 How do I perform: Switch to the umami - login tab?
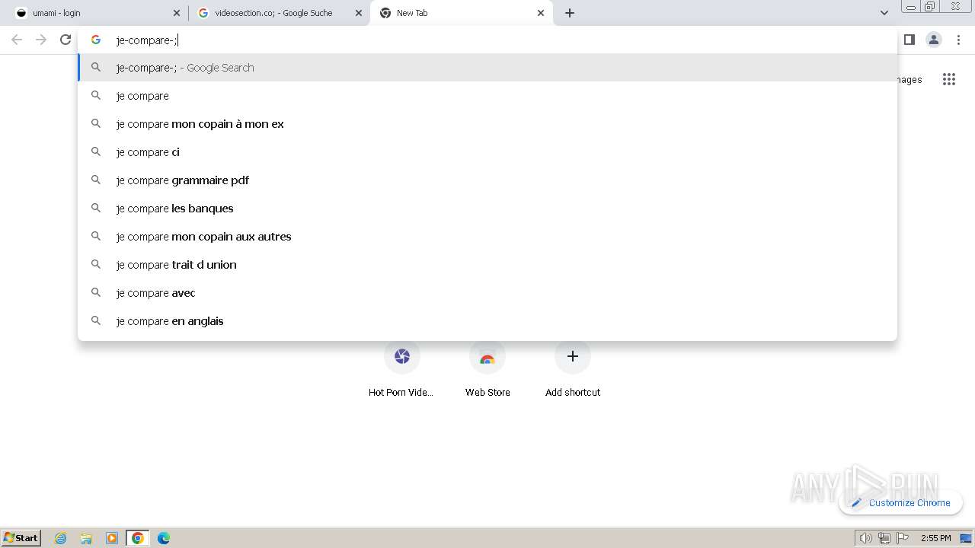tap(94, 13)
